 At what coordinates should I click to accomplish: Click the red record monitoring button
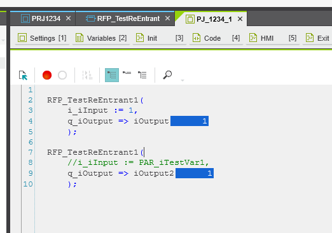[47, 75]
